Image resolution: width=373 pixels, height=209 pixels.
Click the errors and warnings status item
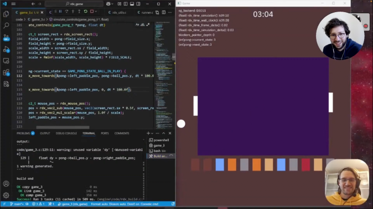point(38,204)
